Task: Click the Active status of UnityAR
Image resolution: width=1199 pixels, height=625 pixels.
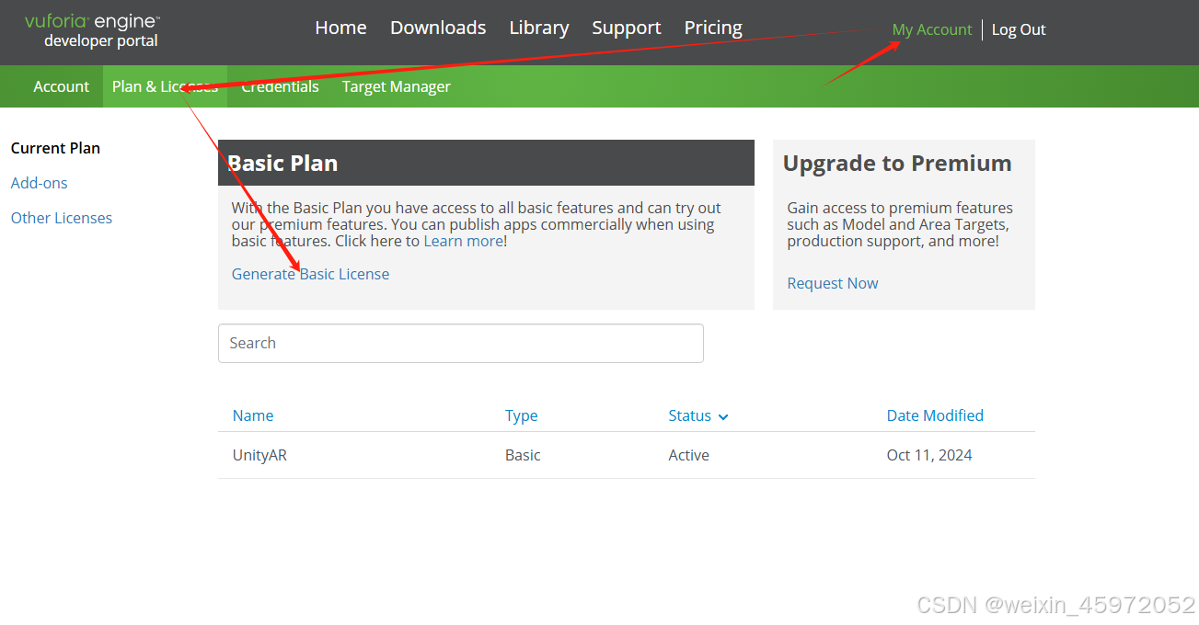Action: pyautogui.click(x=689, y=455)
